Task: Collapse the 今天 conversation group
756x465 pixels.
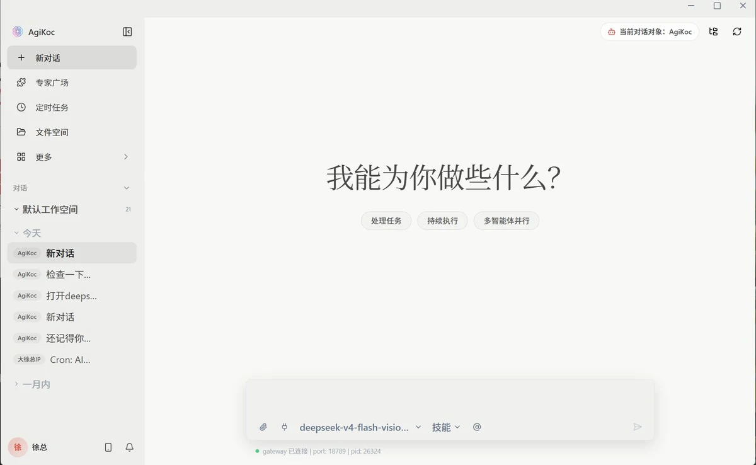Action: coord(16,233)
